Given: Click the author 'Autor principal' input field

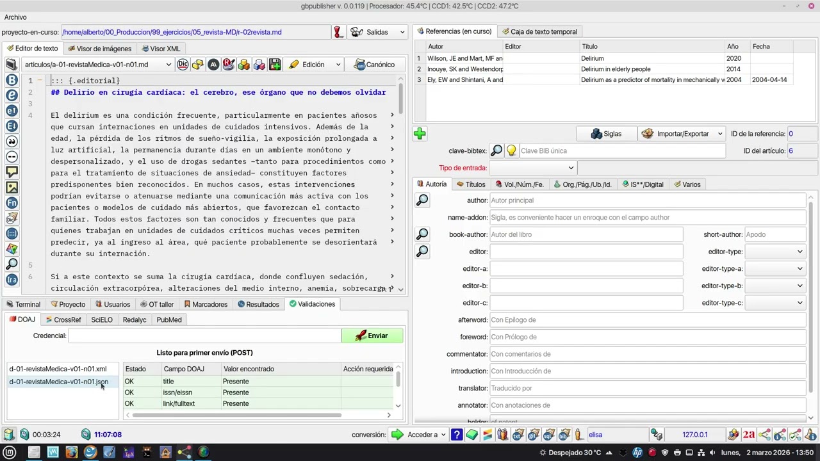Looking at the screenshot, I should point(648,200).
